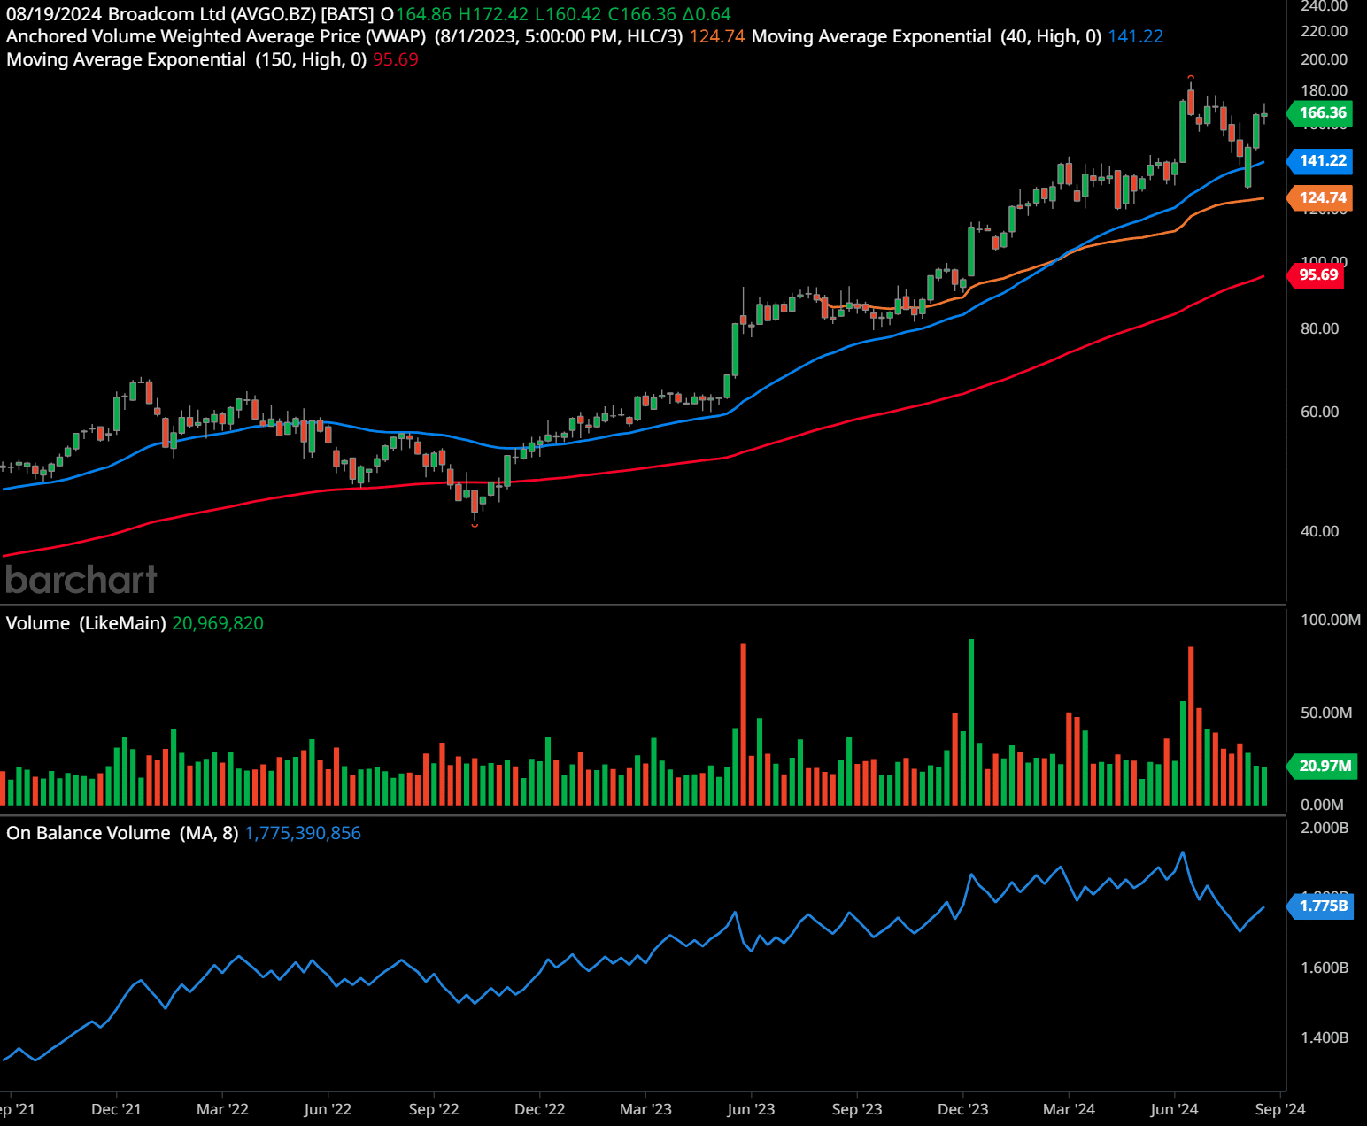The width and height of the screenshot is (1367, 1126).
Task: Click the 200.00 price axis label
Action: [1324, 59]
